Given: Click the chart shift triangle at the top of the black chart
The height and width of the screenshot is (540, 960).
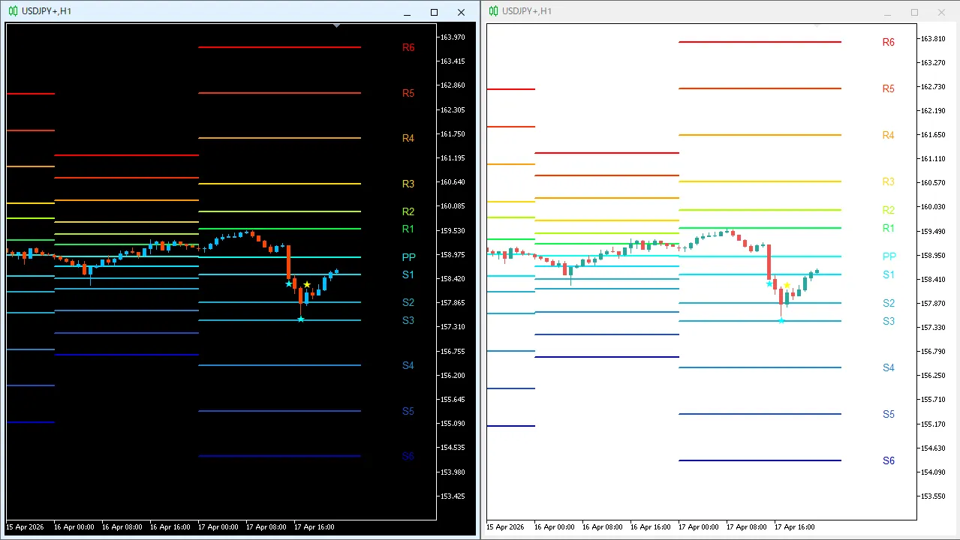Looking at the screenshot, I should click(x=337, y=25).
